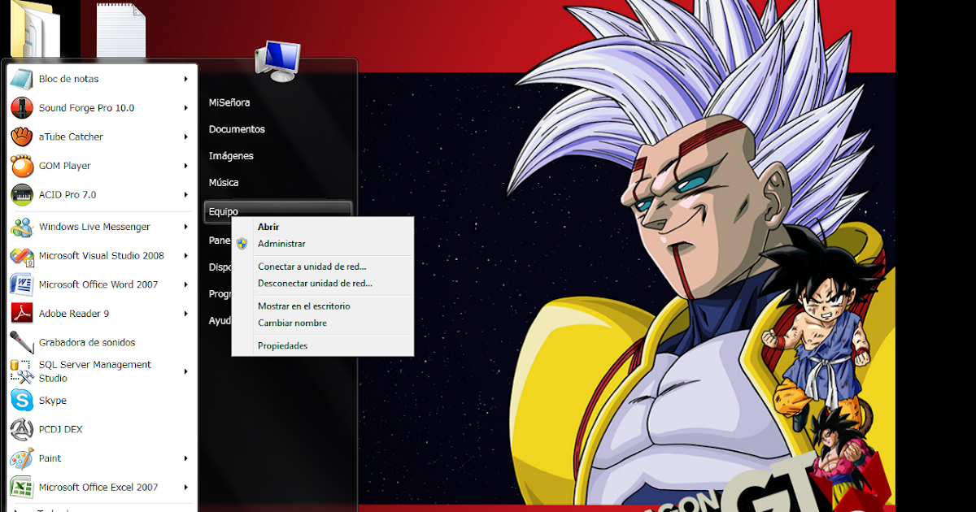Click the highlighted Equipo entry
976x512 pixels.
click(x=277, y=211)
